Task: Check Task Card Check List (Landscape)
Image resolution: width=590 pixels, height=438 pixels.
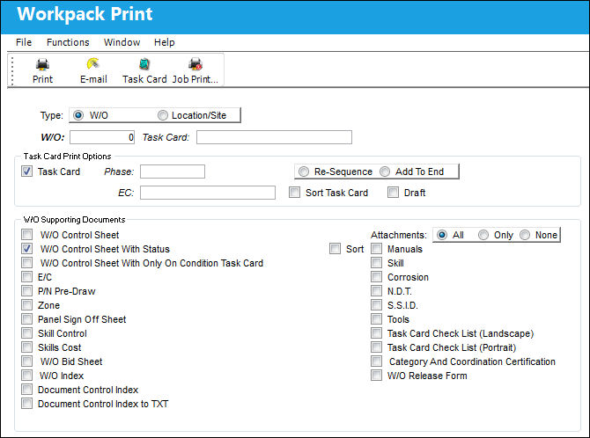Action: point(376,332)
